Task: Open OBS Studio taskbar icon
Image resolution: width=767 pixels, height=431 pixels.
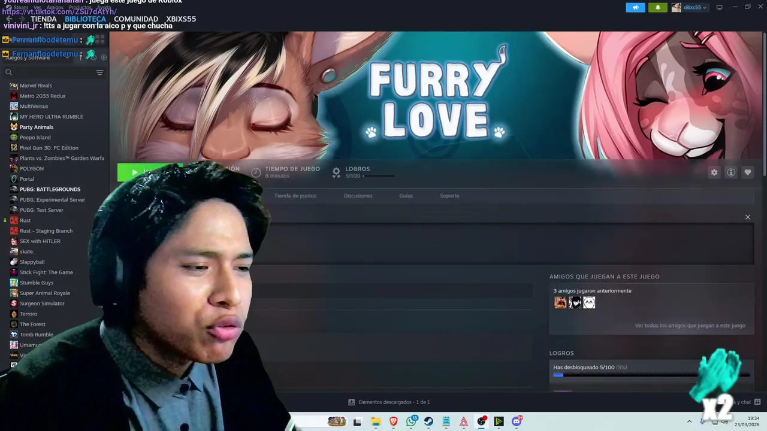Action: pyautogui.click(x=481, y=421)
